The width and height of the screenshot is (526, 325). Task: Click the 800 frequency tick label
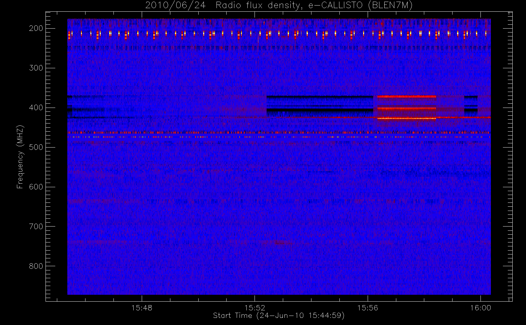[36, 266]
